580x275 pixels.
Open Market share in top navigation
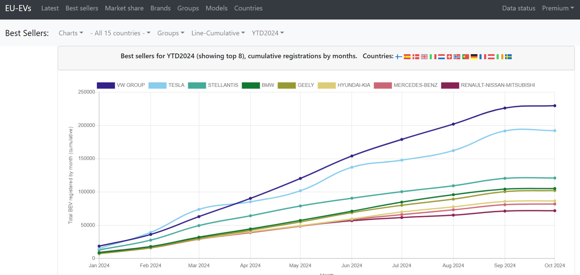[x=124, y=8]
